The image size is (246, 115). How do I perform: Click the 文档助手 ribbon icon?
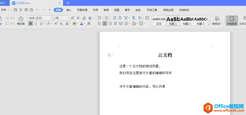click(x=232, y=21)
